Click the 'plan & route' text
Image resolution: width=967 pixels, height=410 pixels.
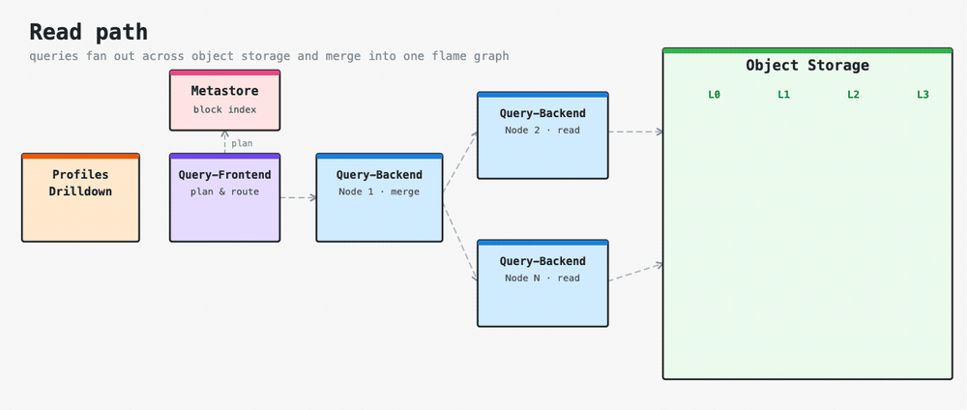[225, 191]
